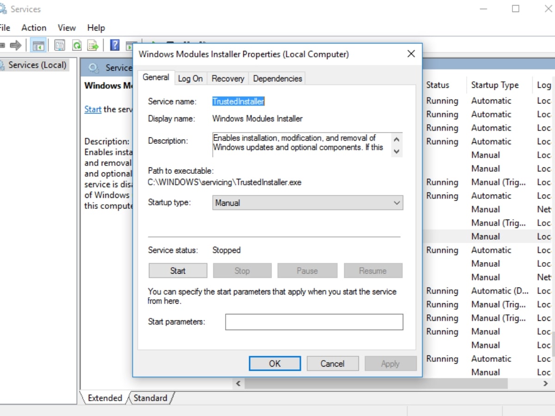Open the Properties toolbar icon

[59, 45]
